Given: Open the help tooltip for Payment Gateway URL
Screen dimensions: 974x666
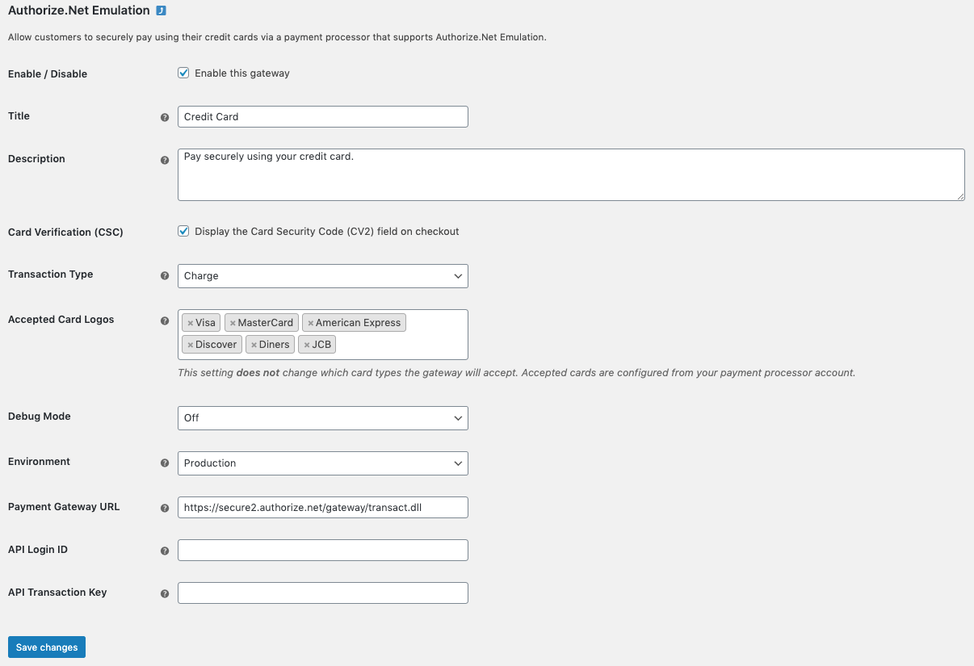Looking at the screenshot, I should point(165,508).
